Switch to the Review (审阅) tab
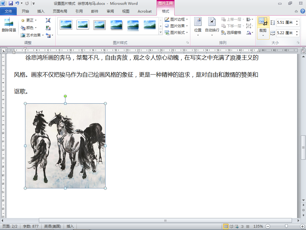This screenshot has width=306, height=230. click(x=110, y=11)
